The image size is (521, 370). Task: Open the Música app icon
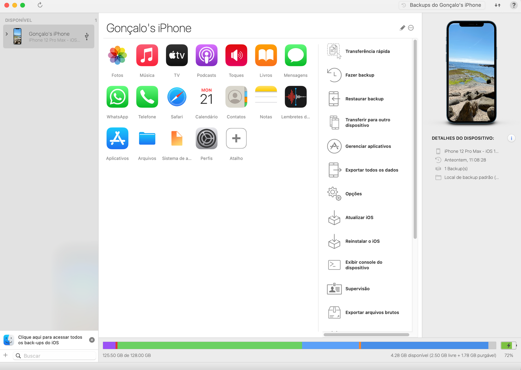click(147, 55)
